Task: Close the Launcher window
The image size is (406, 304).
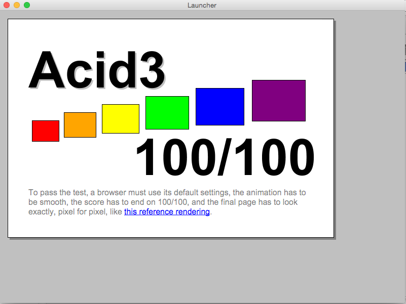Action: [7, 5]
